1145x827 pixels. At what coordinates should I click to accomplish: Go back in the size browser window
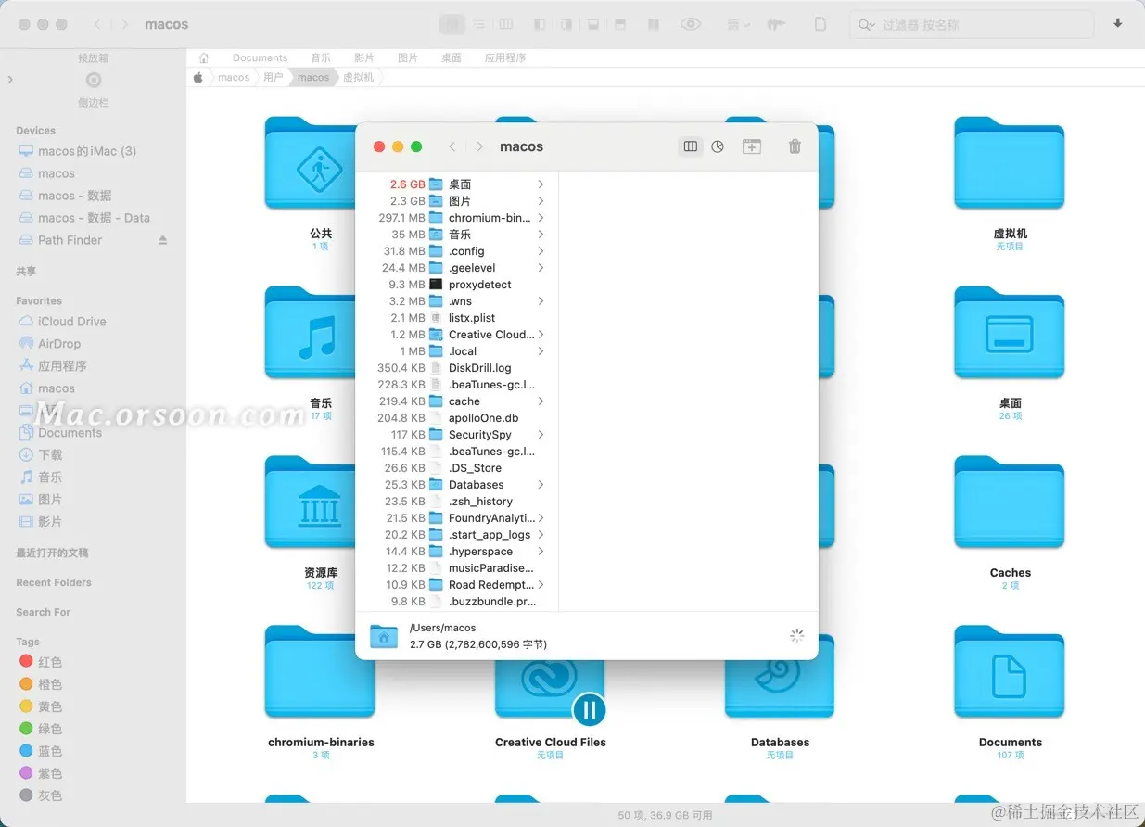pos(452,146)
